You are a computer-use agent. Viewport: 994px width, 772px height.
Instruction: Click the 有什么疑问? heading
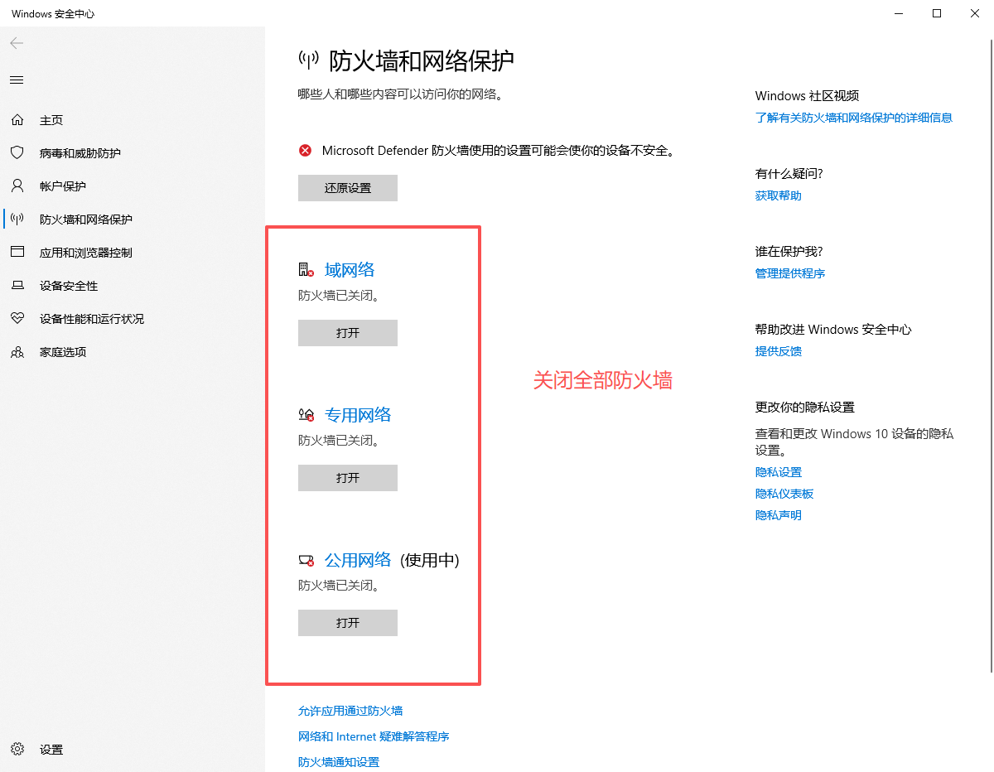[x=789, y=174]
